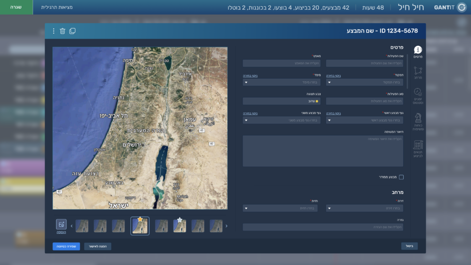Viewport: 471px width, 265px height.
Task: Click the תל אביב-יפו label on map
Action: tap(114, 115)
